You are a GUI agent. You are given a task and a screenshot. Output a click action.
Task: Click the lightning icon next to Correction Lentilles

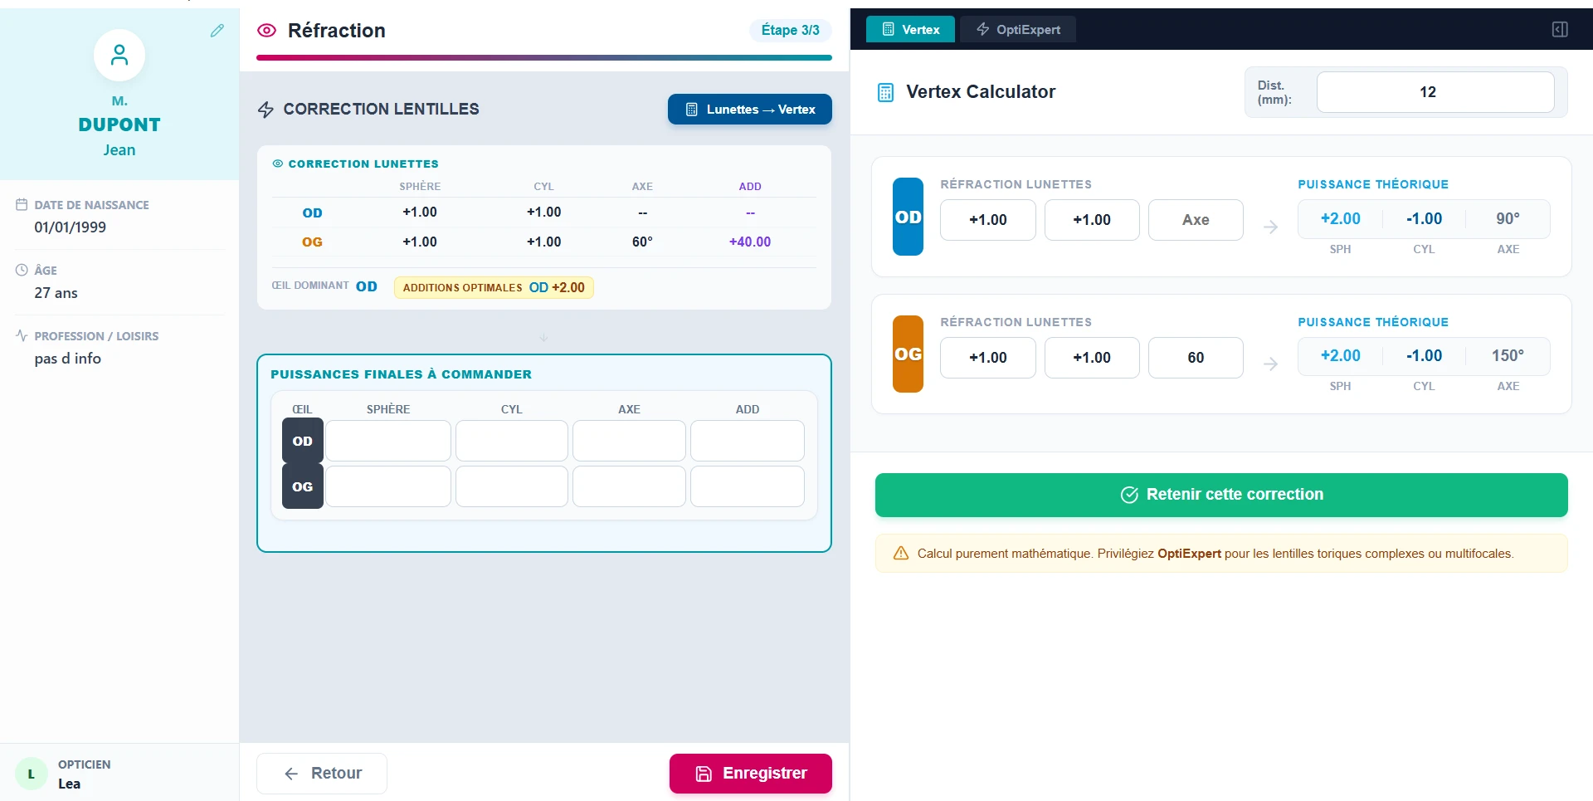click(x=265, y=110)
